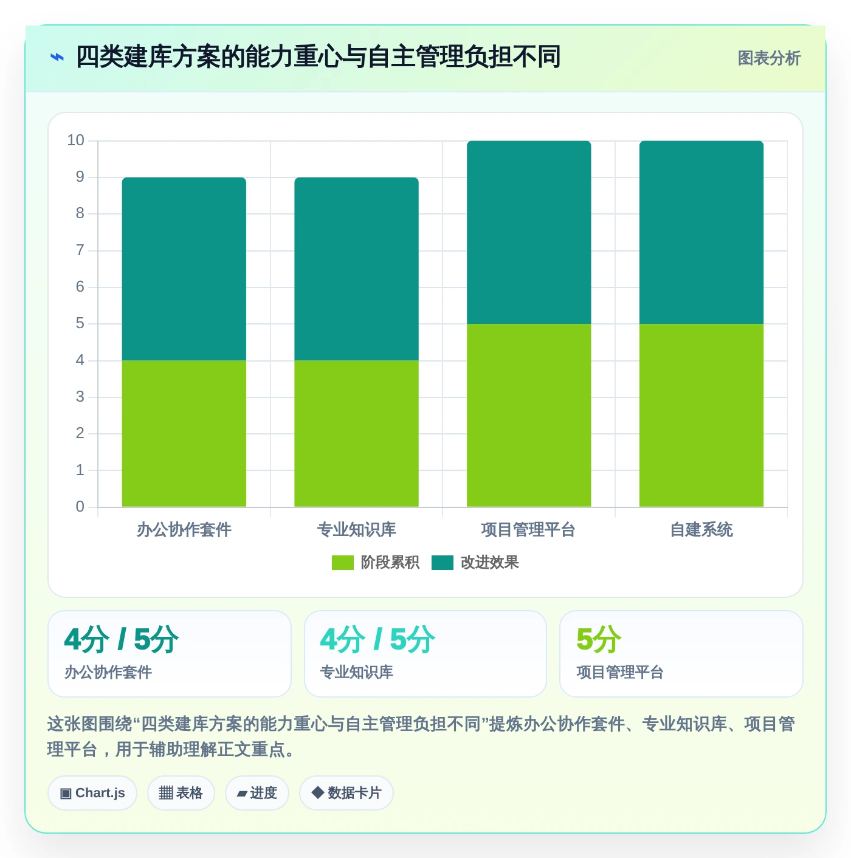Image resolution: width=851 pixels, height=858 pixels.
Task: Click the green 阶段累积 bar for 自建系统
Action: (701, 416)
